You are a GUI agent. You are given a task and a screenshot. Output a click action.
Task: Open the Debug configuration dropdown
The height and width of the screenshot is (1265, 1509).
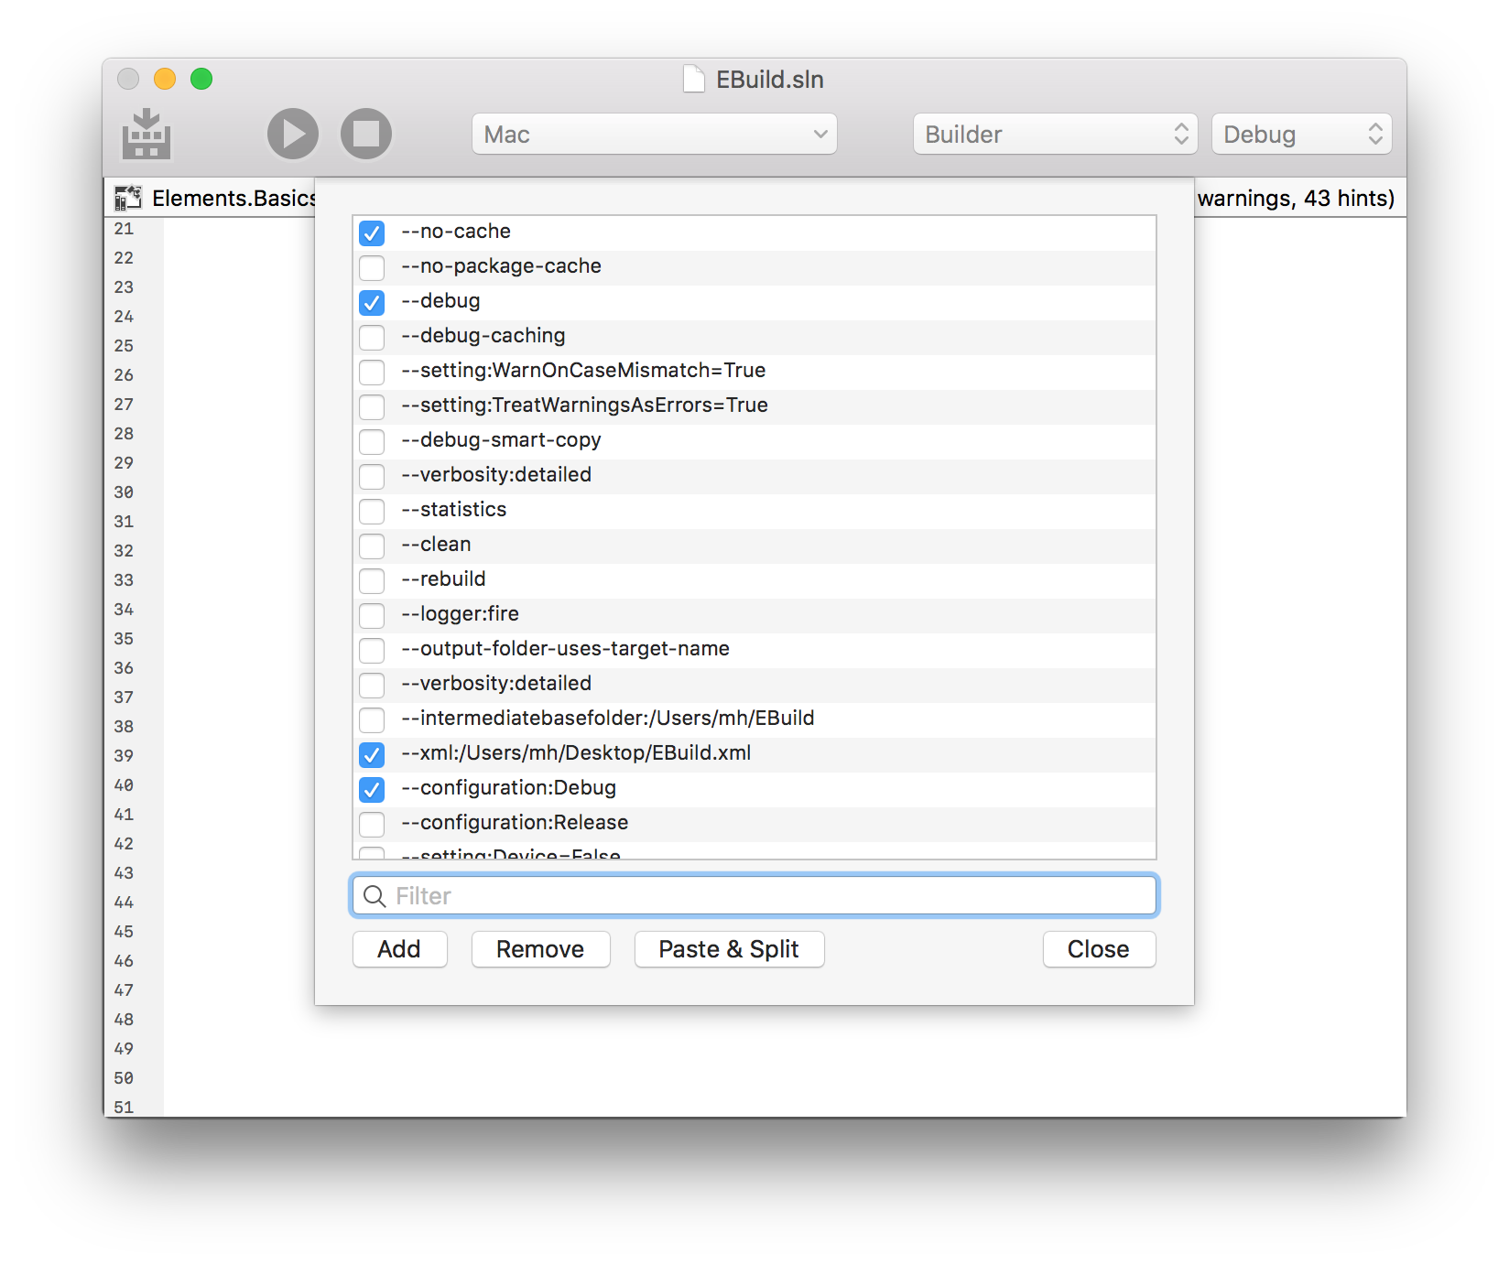1301,135
